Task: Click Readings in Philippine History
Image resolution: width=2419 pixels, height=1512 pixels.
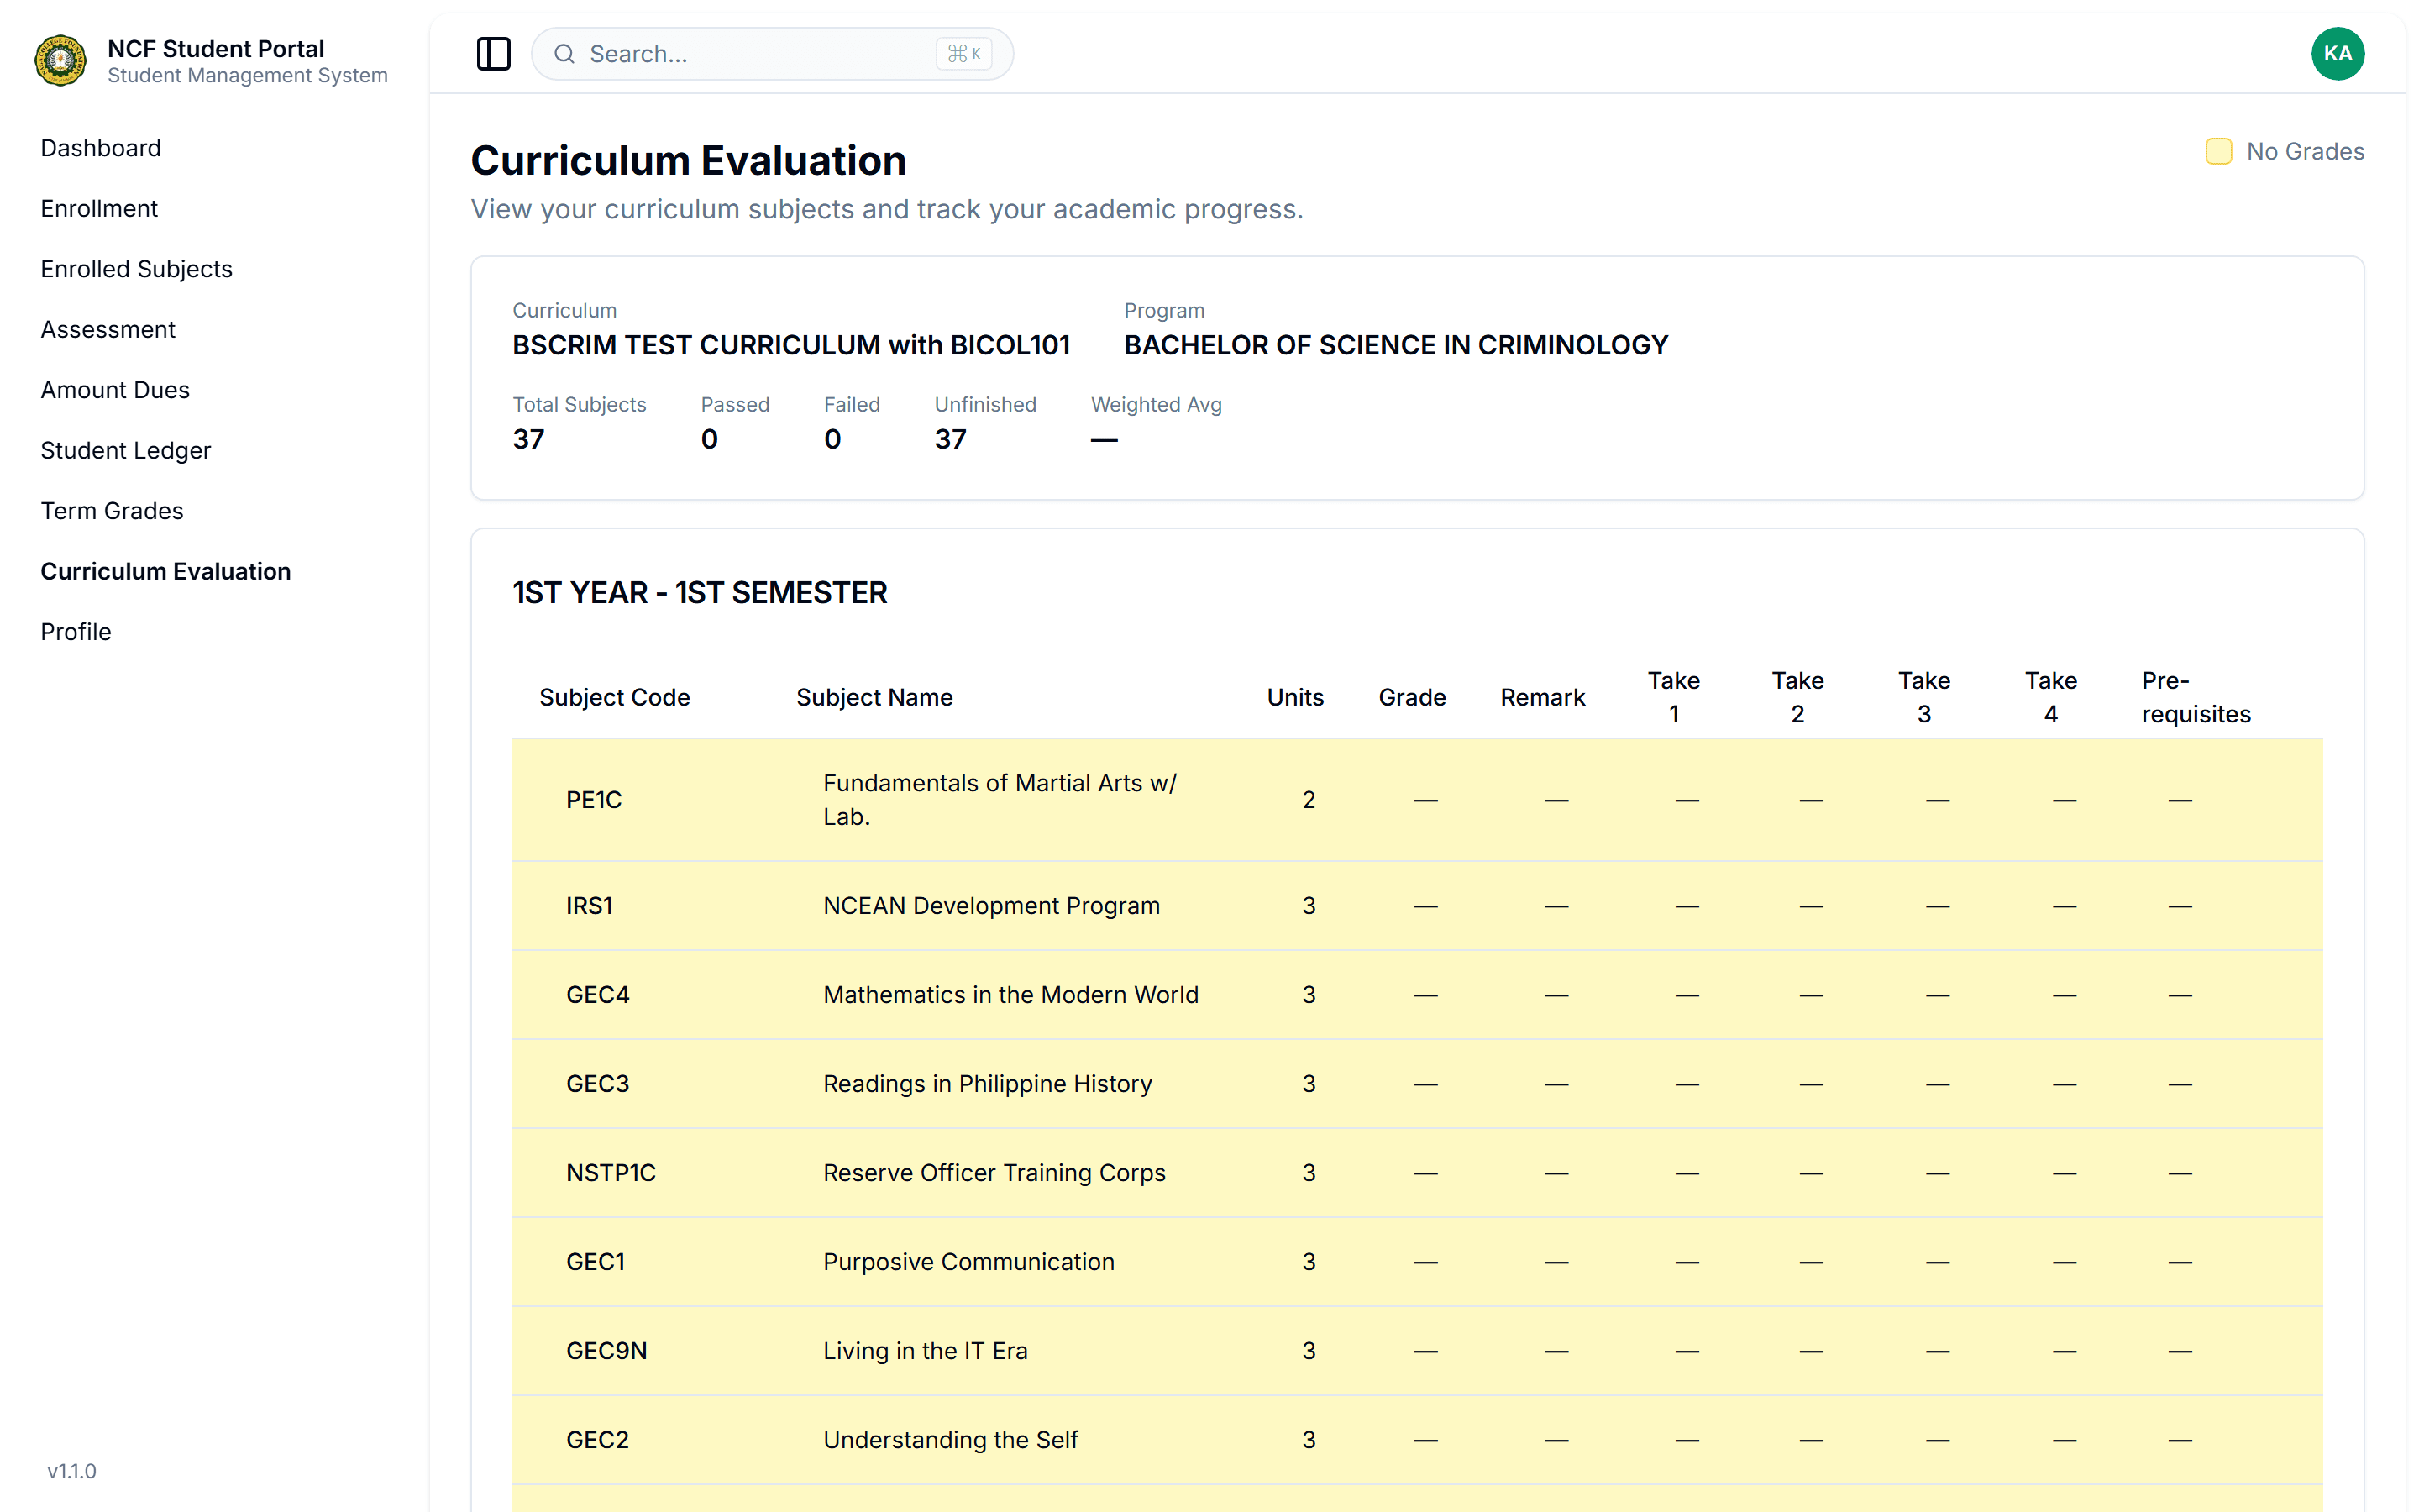Action: [988, 1084]
